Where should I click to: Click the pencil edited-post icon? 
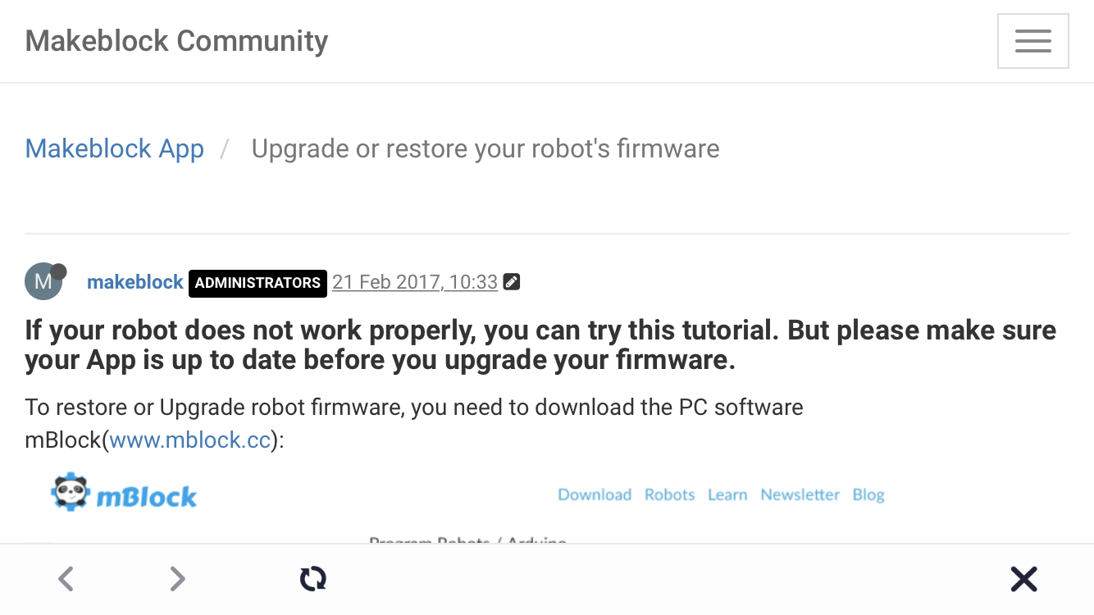click(x=512, y=282)
